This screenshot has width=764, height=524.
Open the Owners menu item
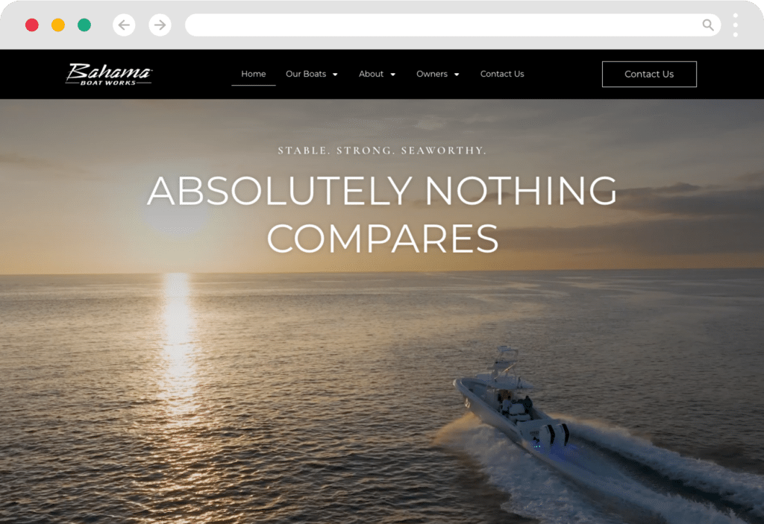432,74
